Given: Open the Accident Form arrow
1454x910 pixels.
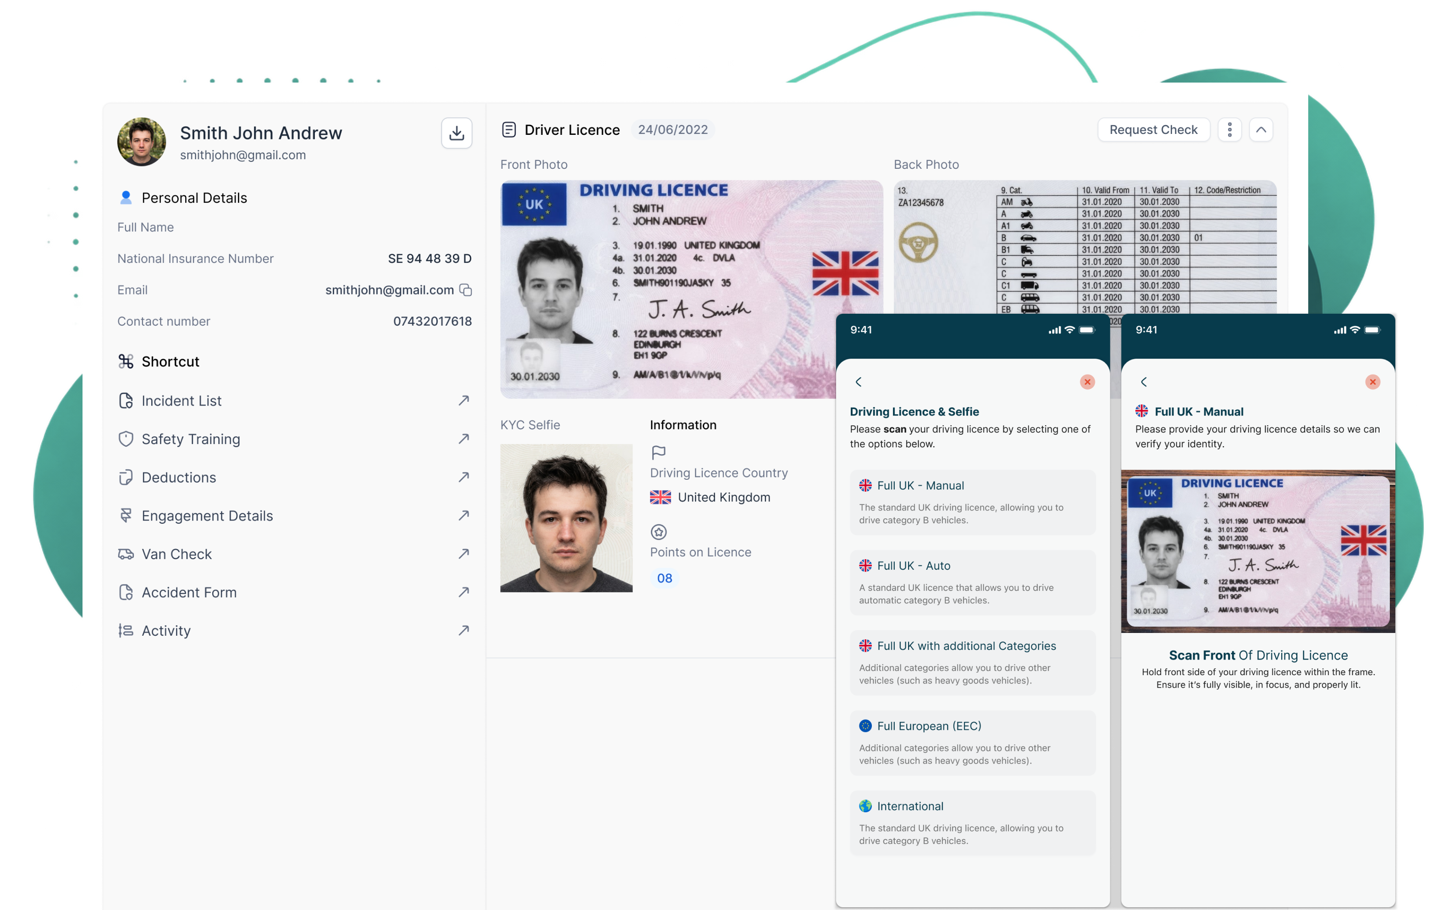Looking at the screenshot, I should pos(463,592).
